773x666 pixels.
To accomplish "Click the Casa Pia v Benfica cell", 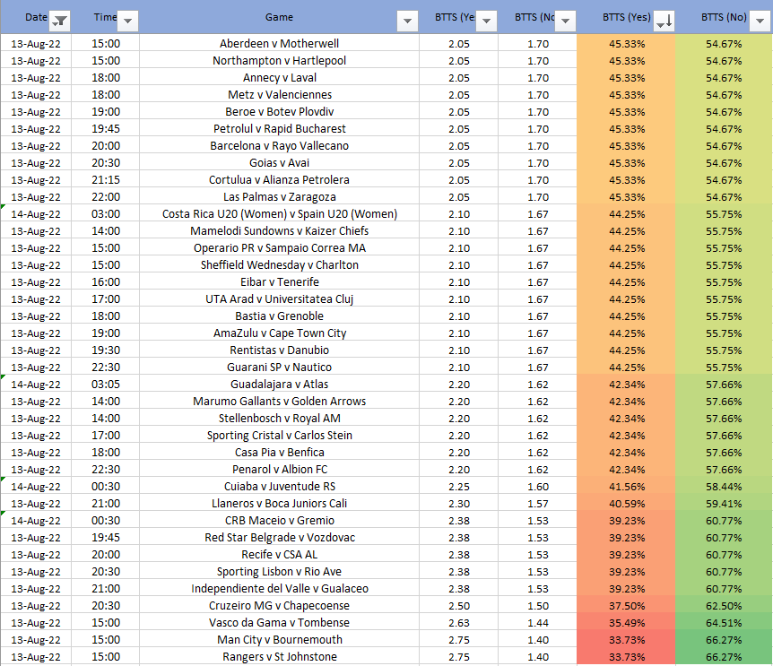I will coord(279,452).
